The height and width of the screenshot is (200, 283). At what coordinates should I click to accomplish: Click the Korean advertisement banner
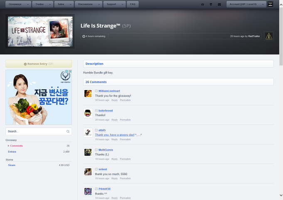tap(39, 97)
